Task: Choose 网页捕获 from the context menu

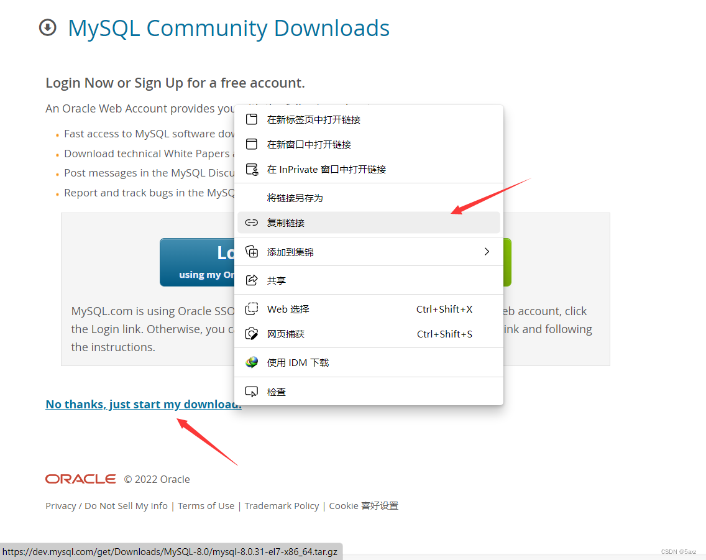Action: [369, 334]
